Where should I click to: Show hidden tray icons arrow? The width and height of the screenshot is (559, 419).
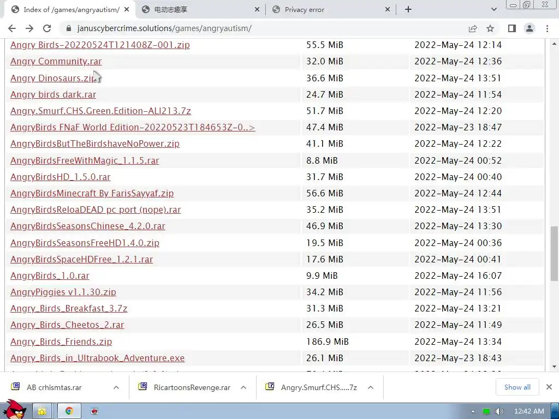(473, 411)
